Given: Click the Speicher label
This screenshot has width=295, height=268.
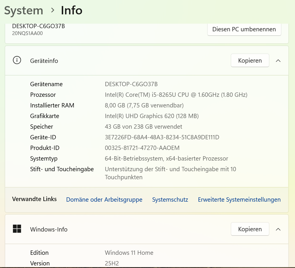Looking at the screenshot, I should [42, 127].
